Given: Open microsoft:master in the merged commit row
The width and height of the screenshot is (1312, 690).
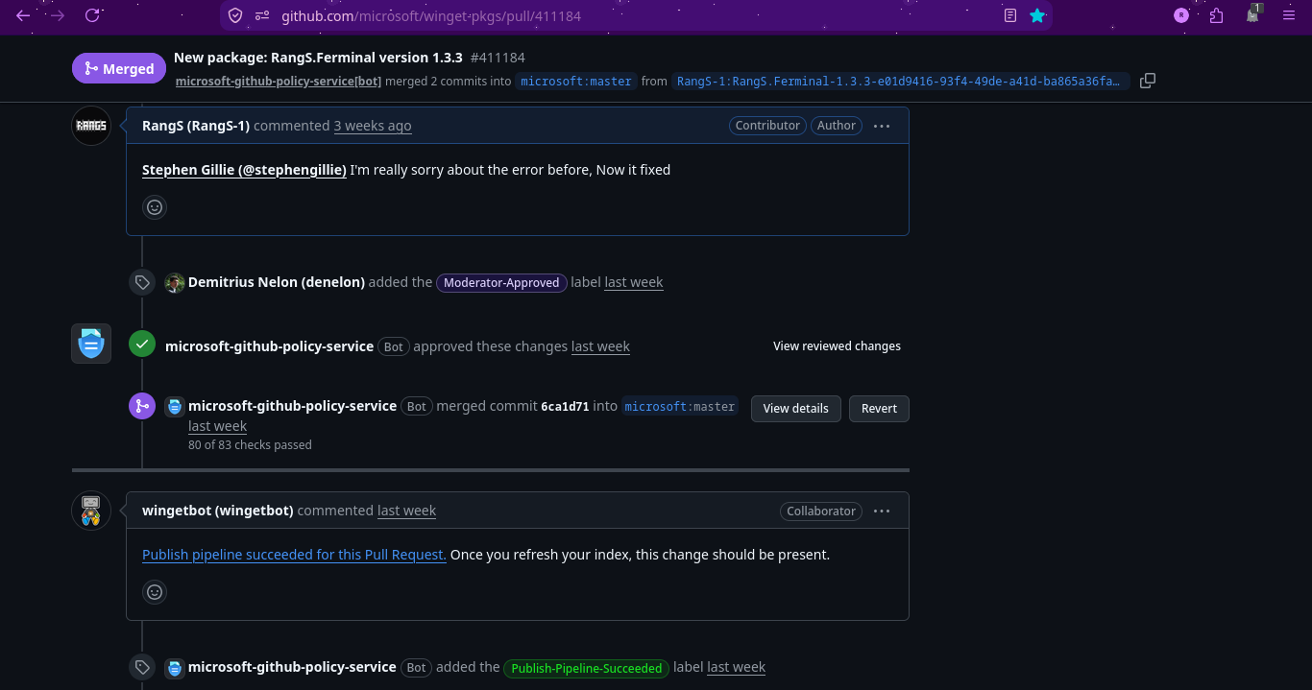Looking at the screenshot, I should tap(680, 407).
